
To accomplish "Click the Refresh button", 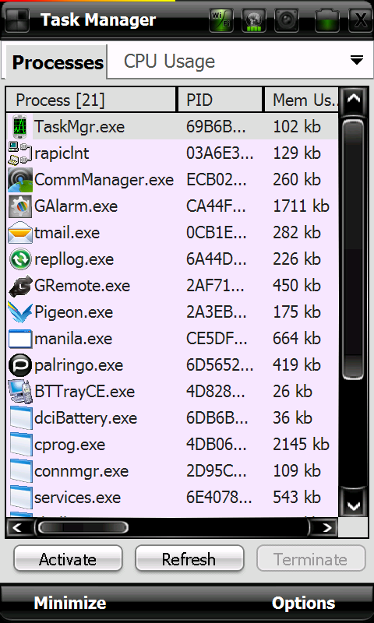I will [x=189, y=558].
